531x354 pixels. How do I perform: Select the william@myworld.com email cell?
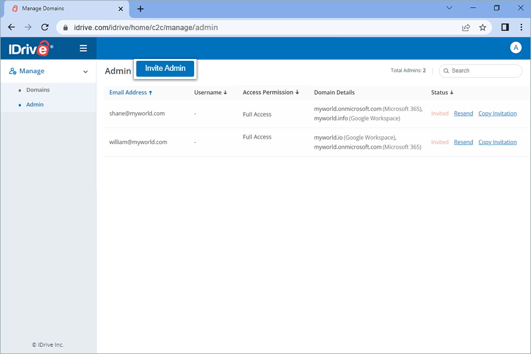138,142
